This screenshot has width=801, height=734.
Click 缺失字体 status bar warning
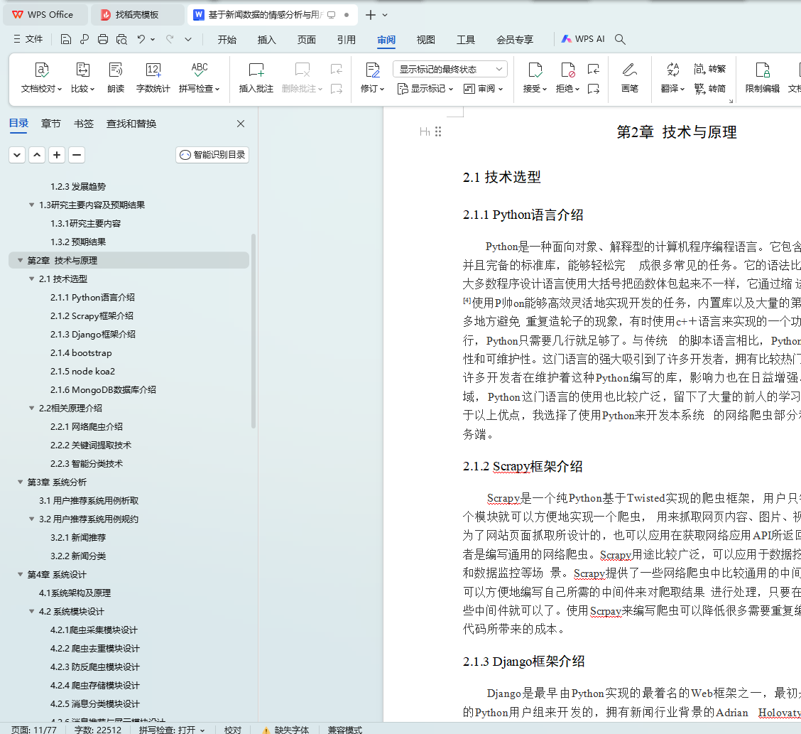tap(286, 730)
